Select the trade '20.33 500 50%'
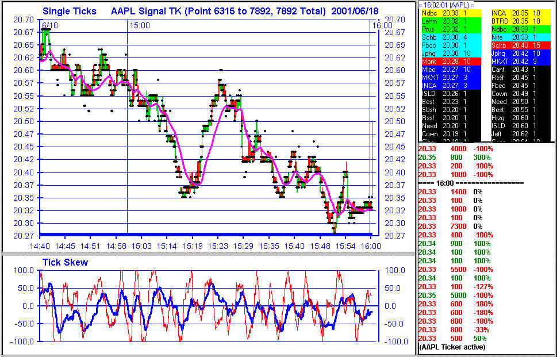Screen dimensions: 557x357 coord(452,339)
